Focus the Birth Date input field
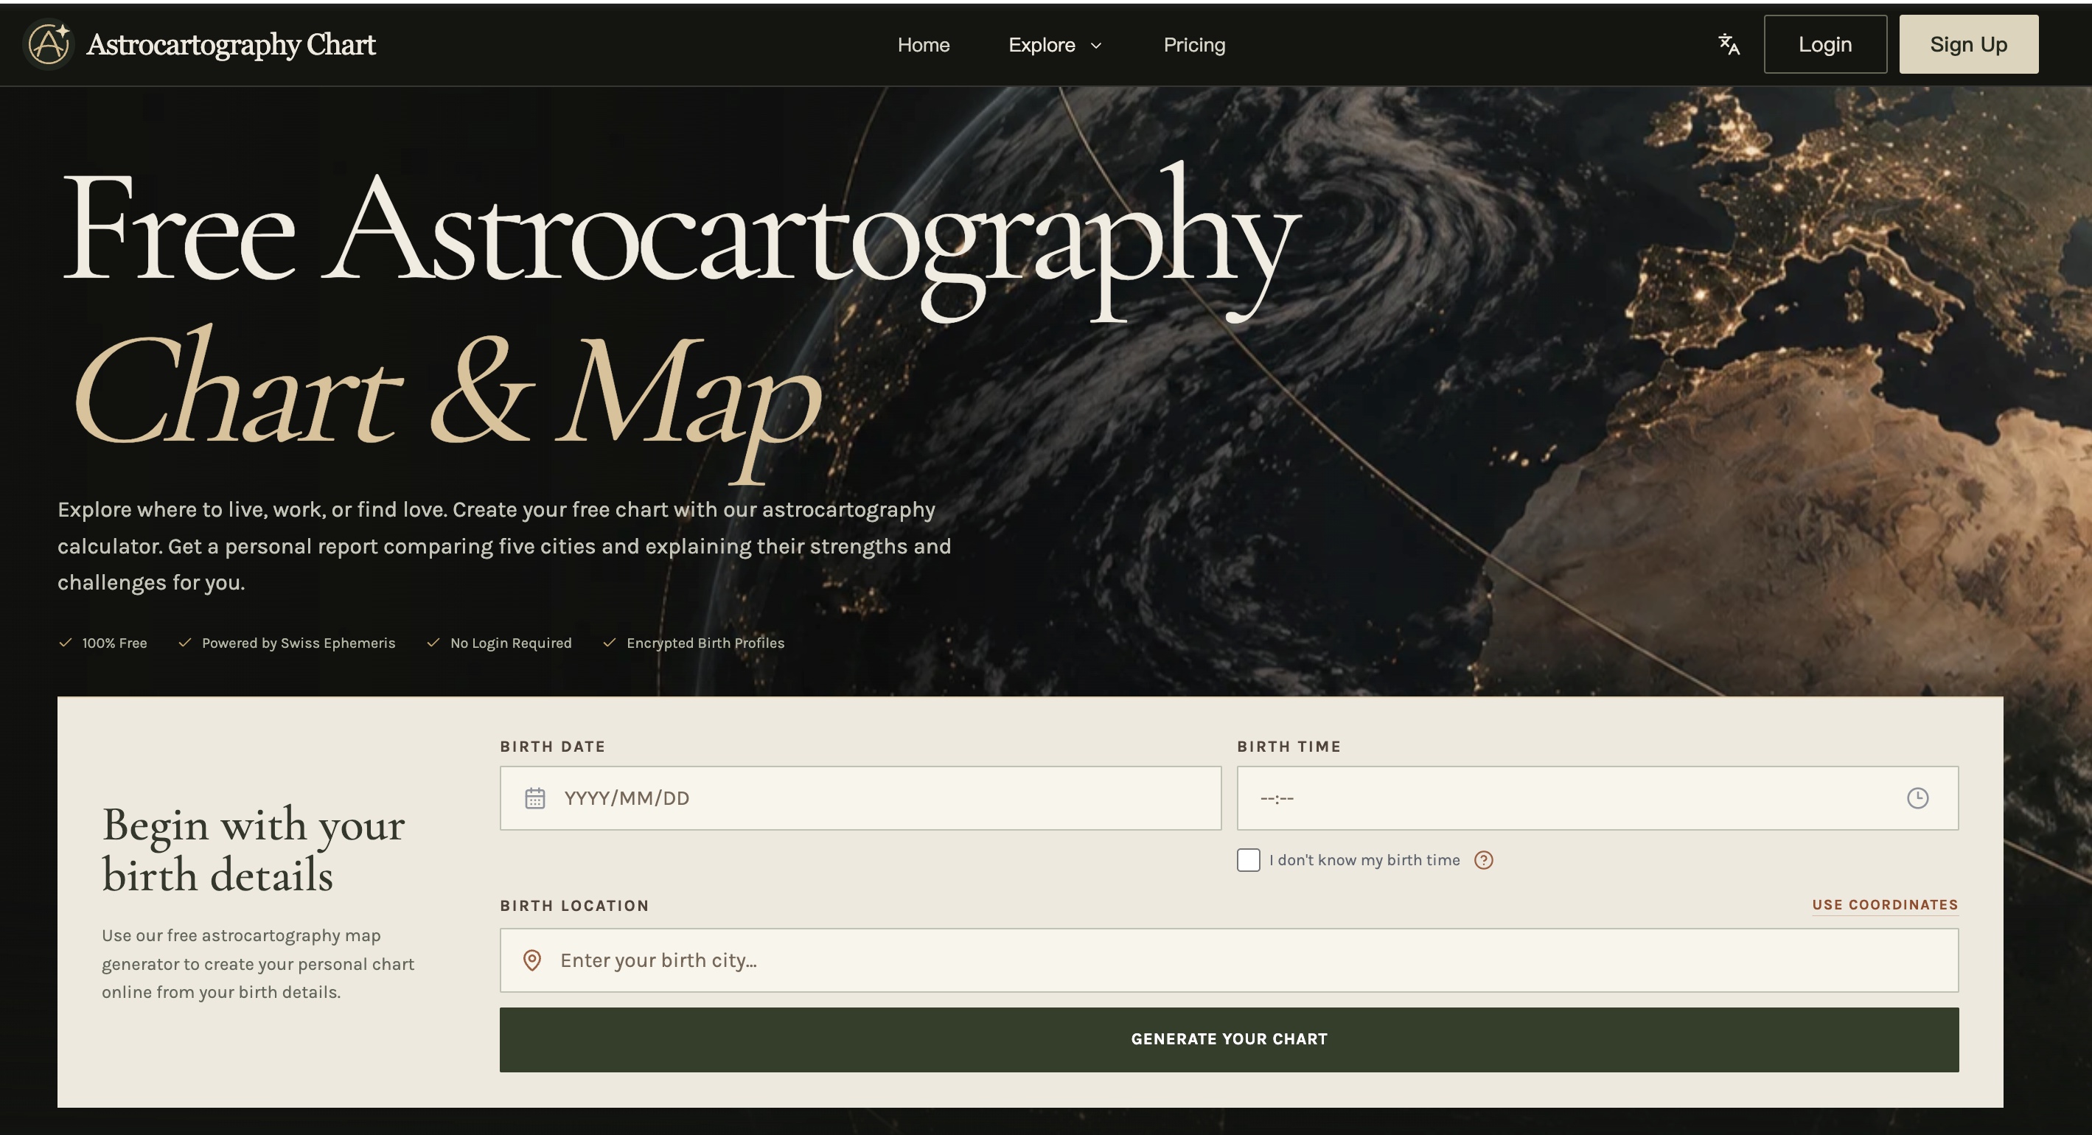This screenshot has height=1135, width=2092. (x=860, y=798)
